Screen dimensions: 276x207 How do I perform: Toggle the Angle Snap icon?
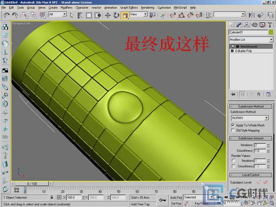(x=182, y=15)
